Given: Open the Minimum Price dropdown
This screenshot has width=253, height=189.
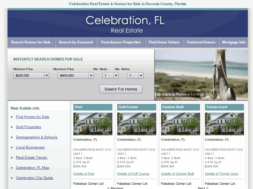Looking at the screenshot, I should coord(31,76).
